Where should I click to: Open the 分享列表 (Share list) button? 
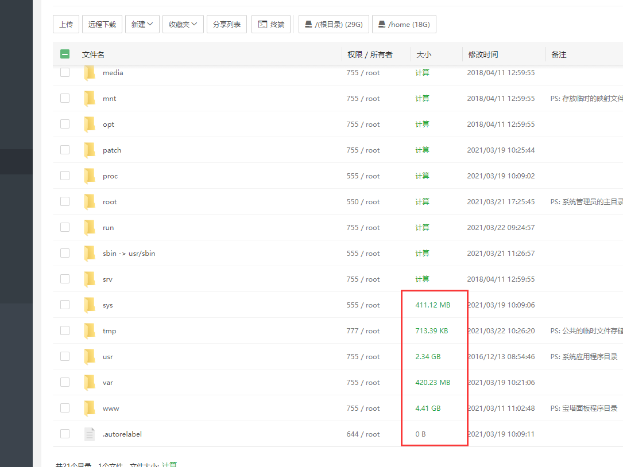[227, 24]
